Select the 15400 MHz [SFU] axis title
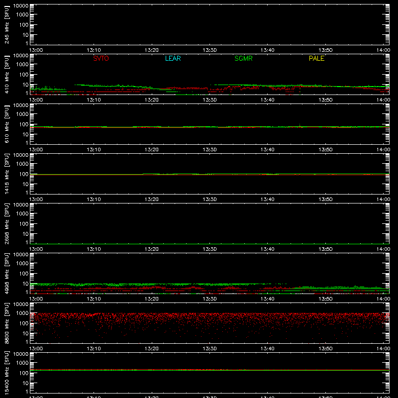Screen dimensions: 398x398 click(x=6, y=373)
